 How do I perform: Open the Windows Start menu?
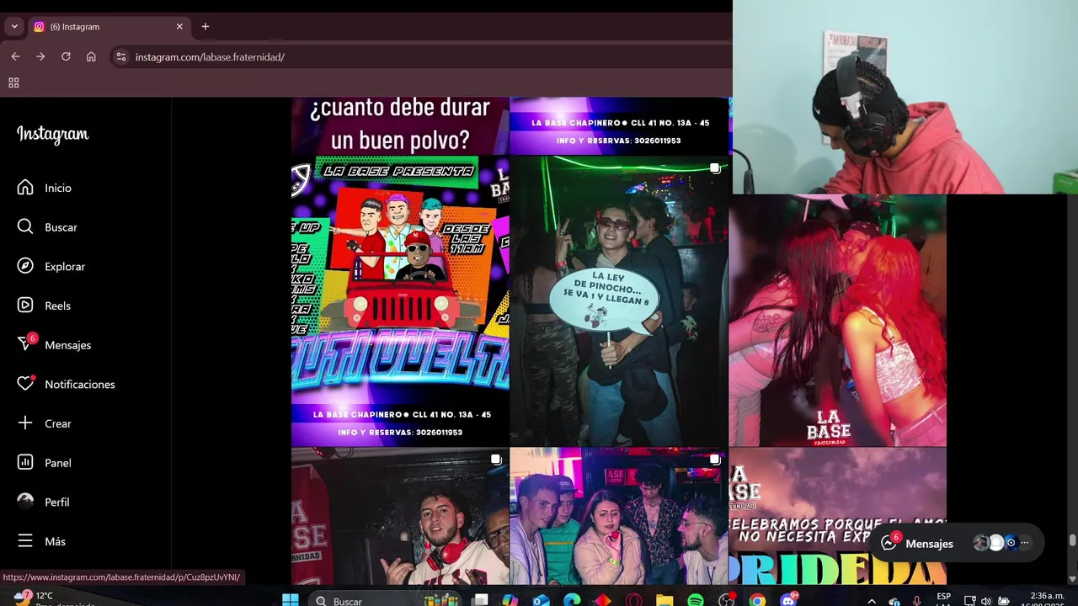pyautogui.click(x=290, y=600)
